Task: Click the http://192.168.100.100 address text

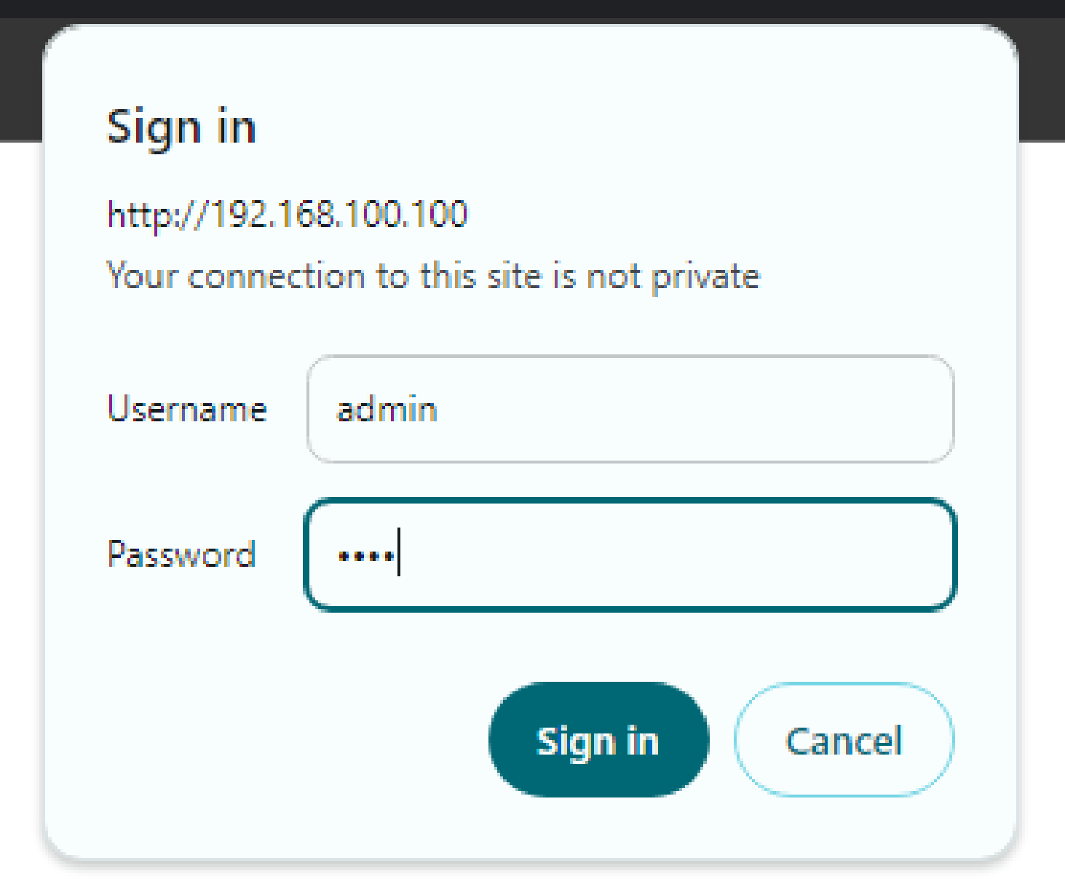Action: tap(288, 214)
